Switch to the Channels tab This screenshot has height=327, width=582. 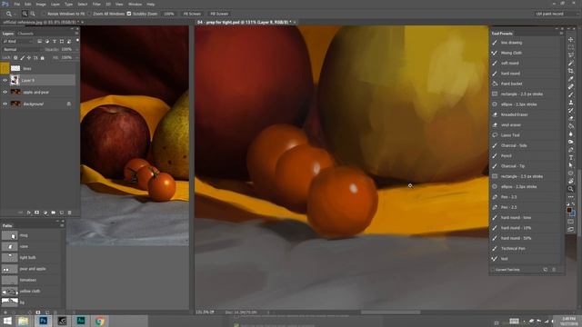pyautogui.click(x=25, y=34)
